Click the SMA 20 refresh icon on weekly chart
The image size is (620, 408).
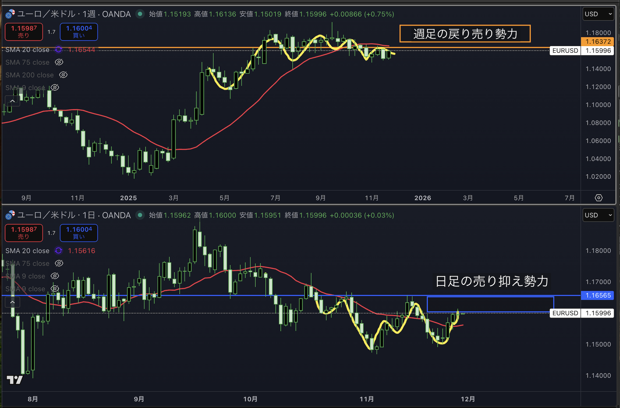[x=59, y=50]
